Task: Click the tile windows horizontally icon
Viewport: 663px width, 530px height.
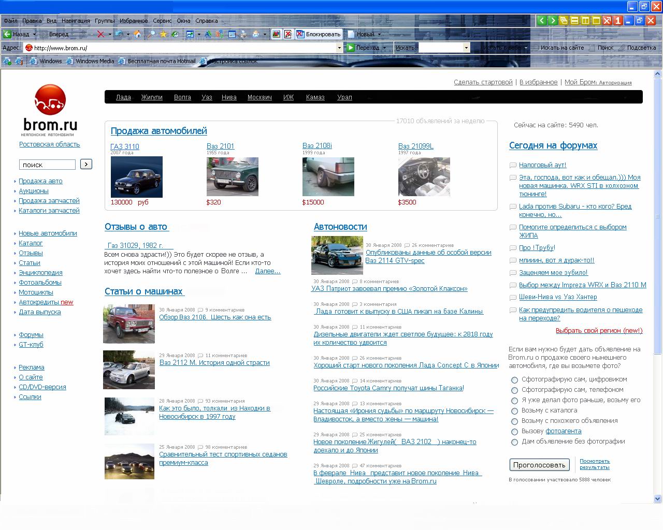Action: pyautogui.click(x=574, y=21)
